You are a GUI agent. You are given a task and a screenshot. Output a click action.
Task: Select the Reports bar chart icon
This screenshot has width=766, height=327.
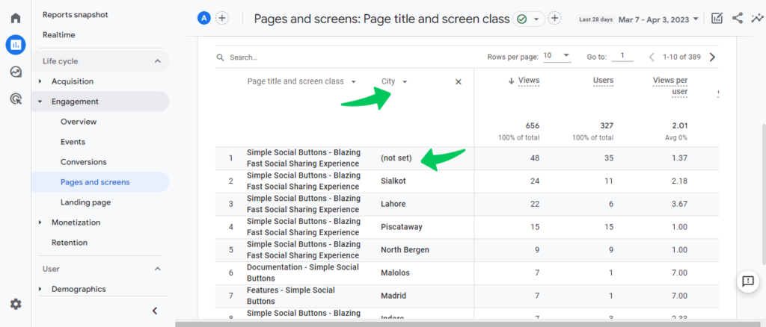pyautogui.click(x=16, y=45)
